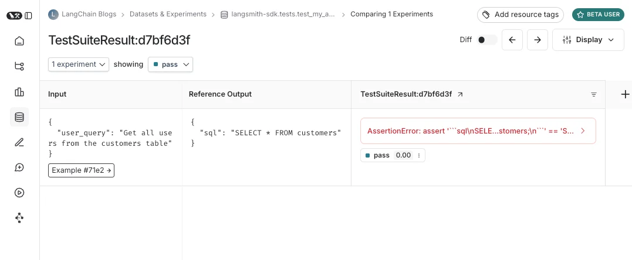The image size is (632, 260).
Task: Open the Datasets database sidebar icon
Action: click(x=19, y=117)
